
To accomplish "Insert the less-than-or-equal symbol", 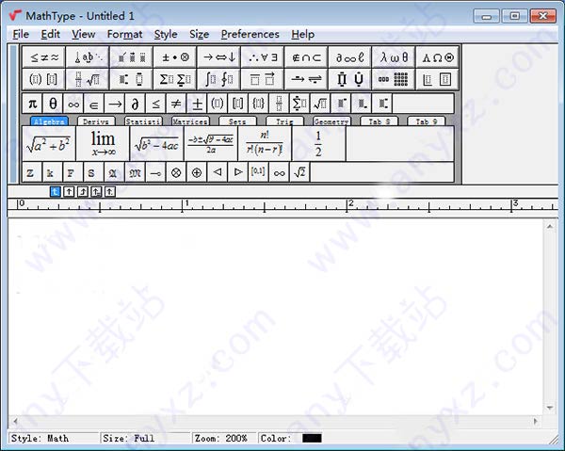I will [155, 104].
